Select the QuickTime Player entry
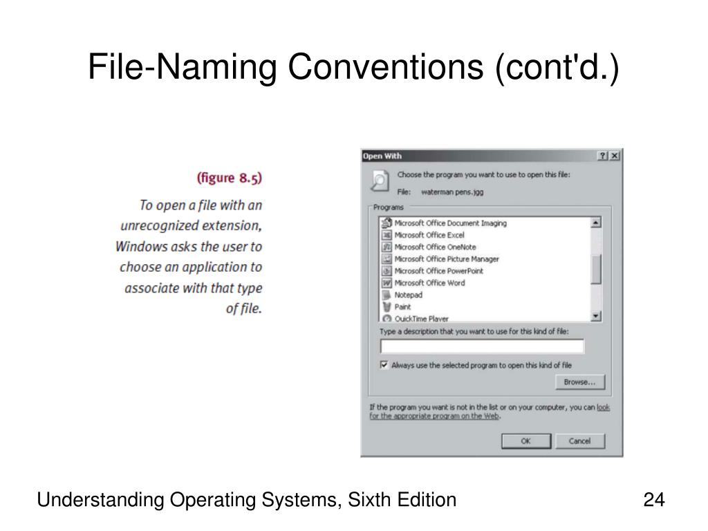 [416, 318]
